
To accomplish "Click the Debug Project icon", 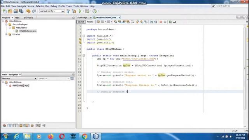I will pos(87,11).
